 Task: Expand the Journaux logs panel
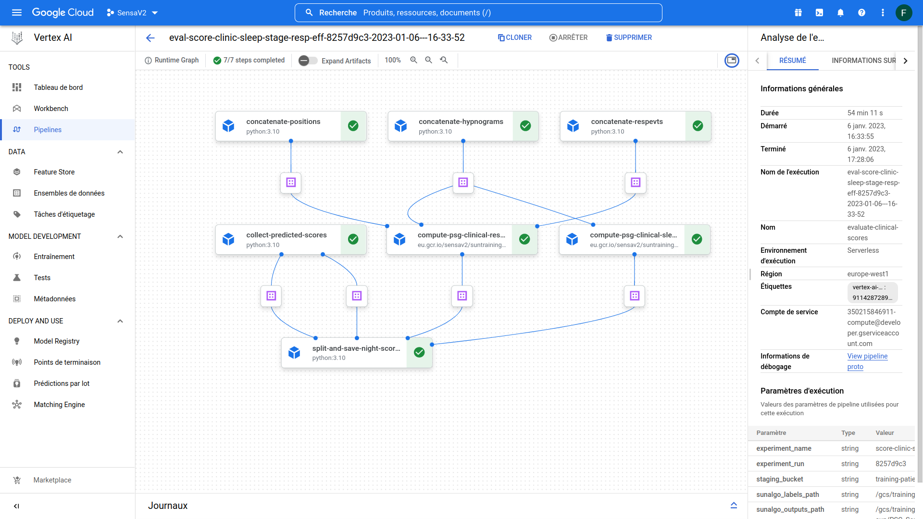(x=734, y=506)
